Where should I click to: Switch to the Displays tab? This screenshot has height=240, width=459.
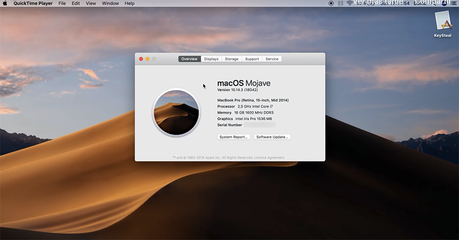(211, 59)
